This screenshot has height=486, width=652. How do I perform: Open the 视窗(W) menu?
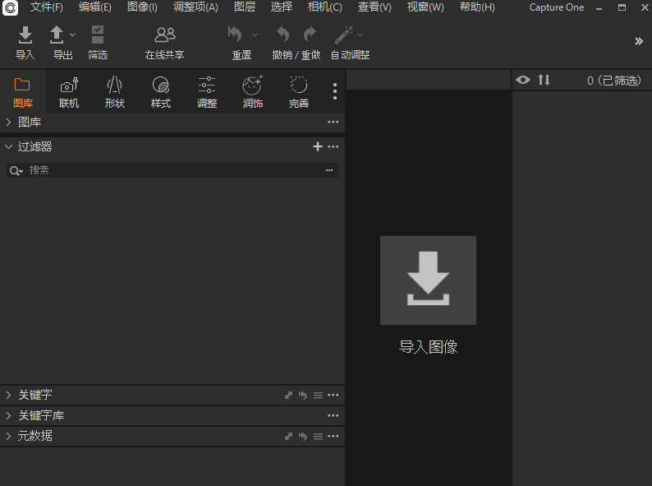[425, 7]
